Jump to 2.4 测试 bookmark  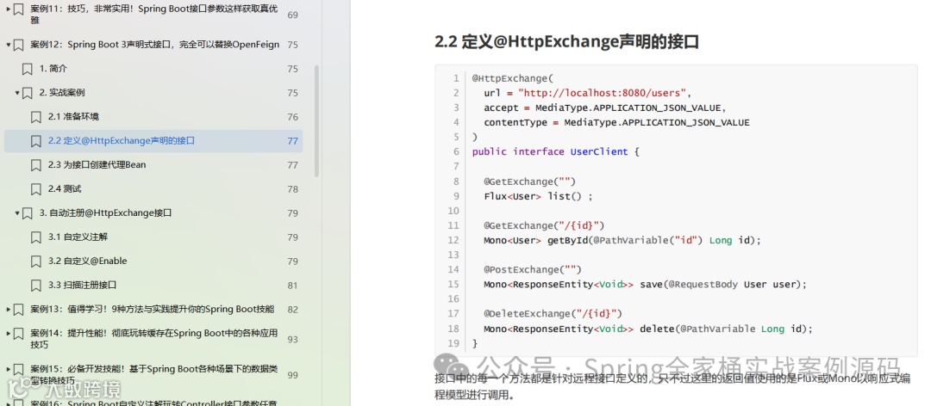65,189
